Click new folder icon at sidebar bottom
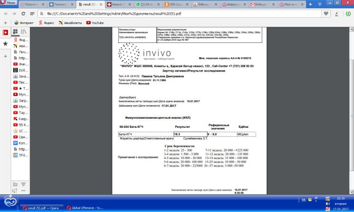 15,184
